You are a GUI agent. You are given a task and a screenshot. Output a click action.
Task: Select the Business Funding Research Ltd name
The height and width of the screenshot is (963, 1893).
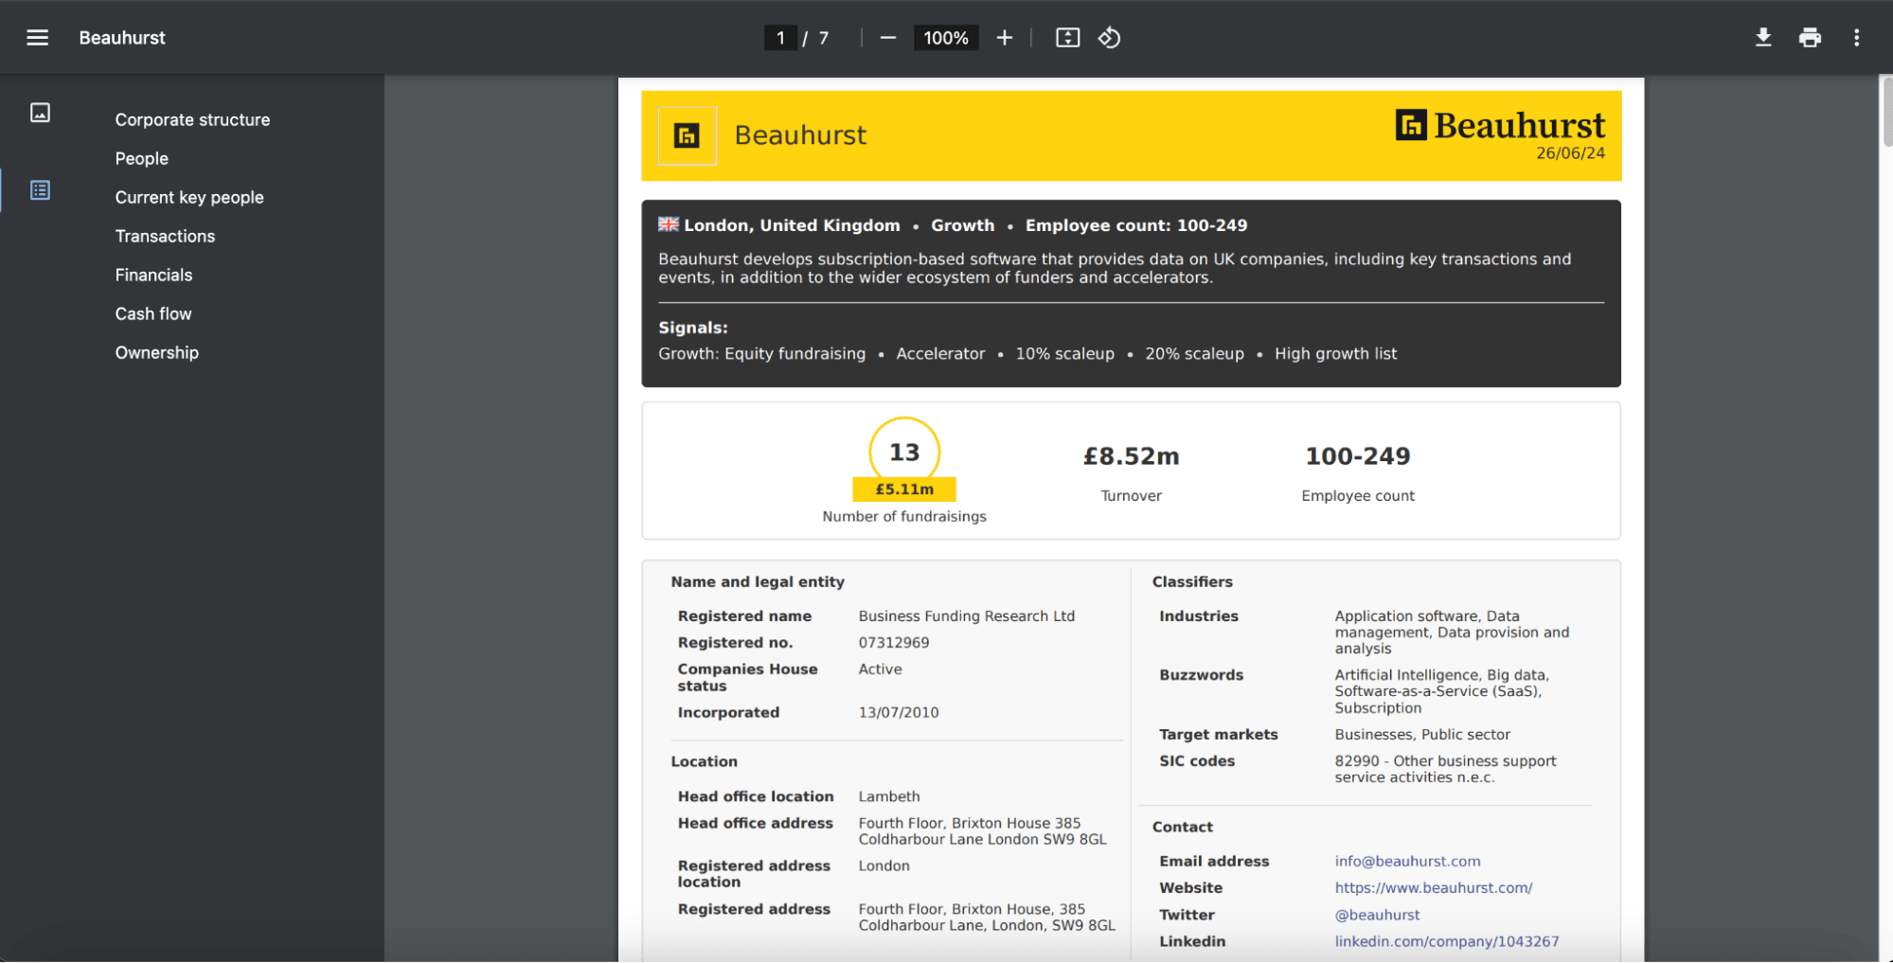(x=967, y=615)
